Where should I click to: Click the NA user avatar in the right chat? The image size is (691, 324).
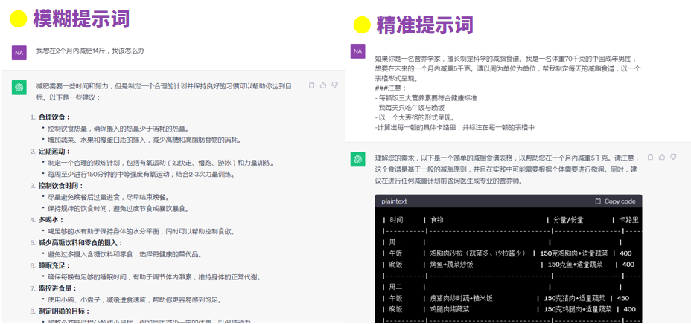click(x=358, y=51)
